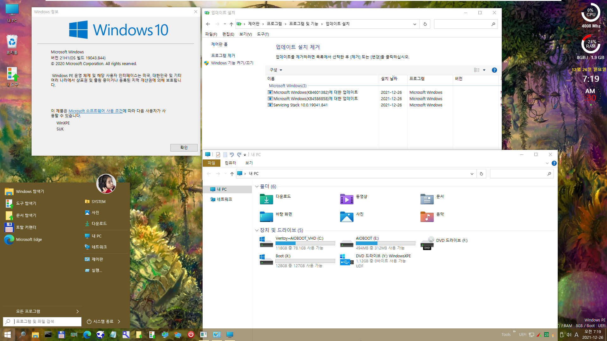
Task: Open the 구성 dropdown in update window
Action: click(276, 70)
